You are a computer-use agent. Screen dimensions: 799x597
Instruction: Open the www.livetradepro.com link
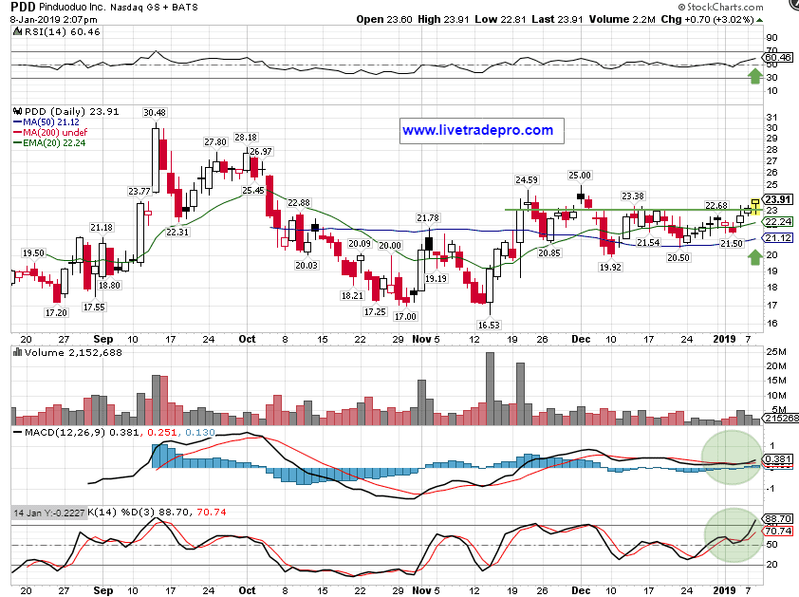coord(477,130)
